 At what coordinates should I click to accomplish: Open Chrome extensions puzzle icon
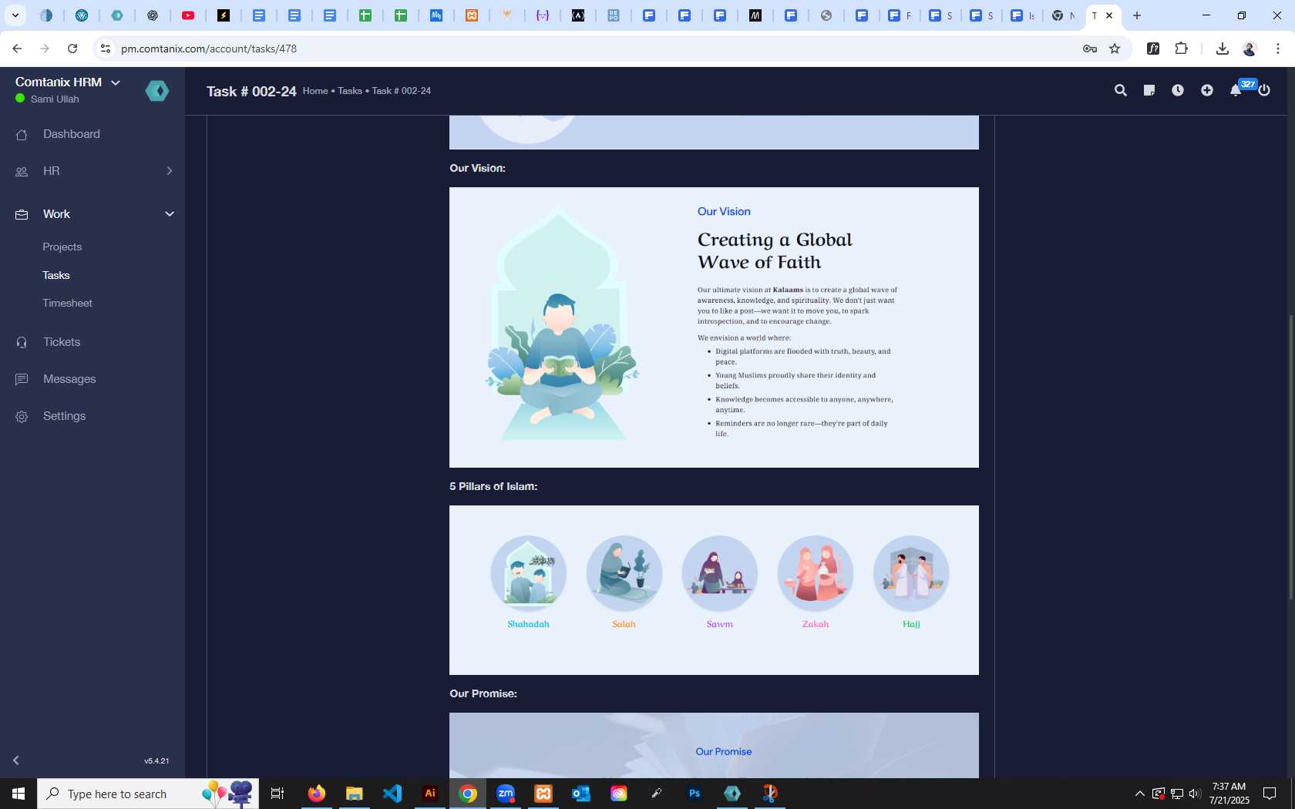point(1181,49)
